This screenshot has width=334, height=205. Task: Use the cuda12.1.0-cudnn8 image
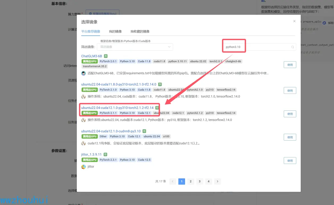290,137
